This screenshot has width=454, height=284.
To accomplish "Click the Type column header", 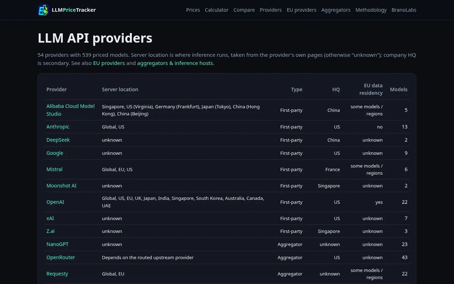I will pos(297,89).
